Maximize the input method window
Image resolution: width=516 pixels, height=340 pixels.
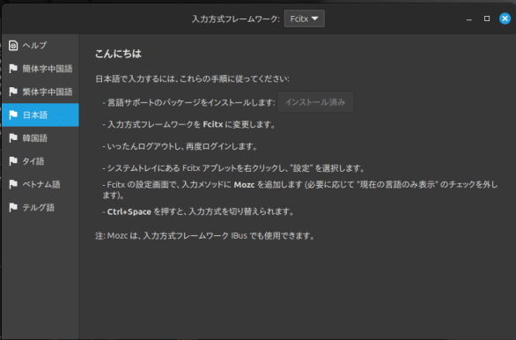pyautogui.click(x=487, y=18)
